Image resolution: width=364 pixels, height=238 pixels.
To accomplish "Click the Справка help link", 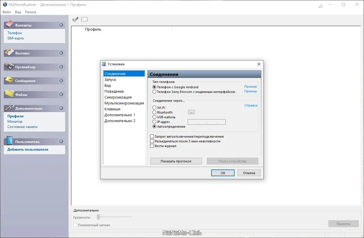I will pyautogui.click(x=251, y=105).
